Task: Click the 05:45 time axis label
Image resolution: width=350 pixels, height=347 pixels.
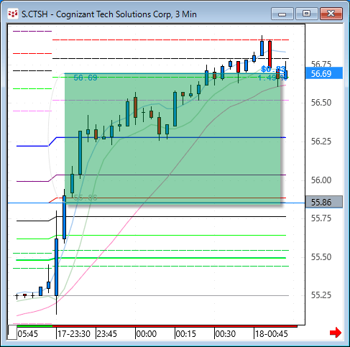Action: point(28,333)
